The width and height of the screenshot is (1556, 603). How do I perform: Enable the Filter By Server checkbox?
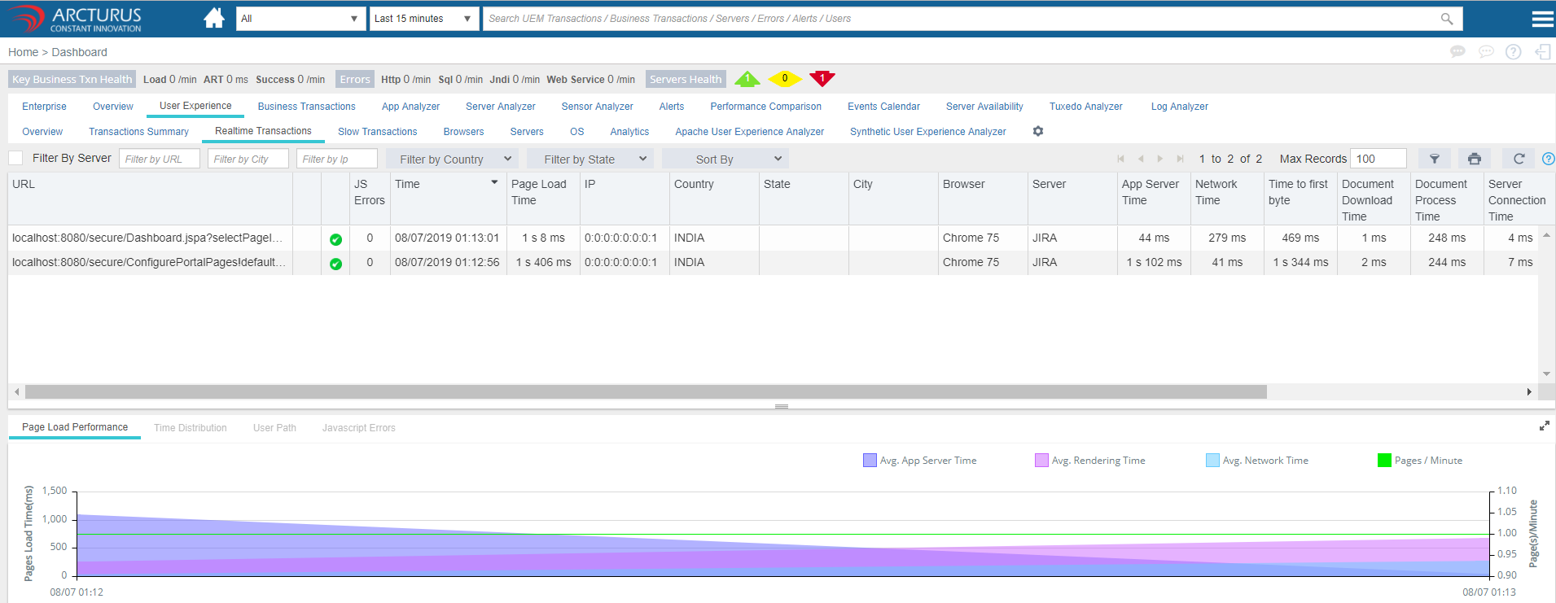pos(16,159)
